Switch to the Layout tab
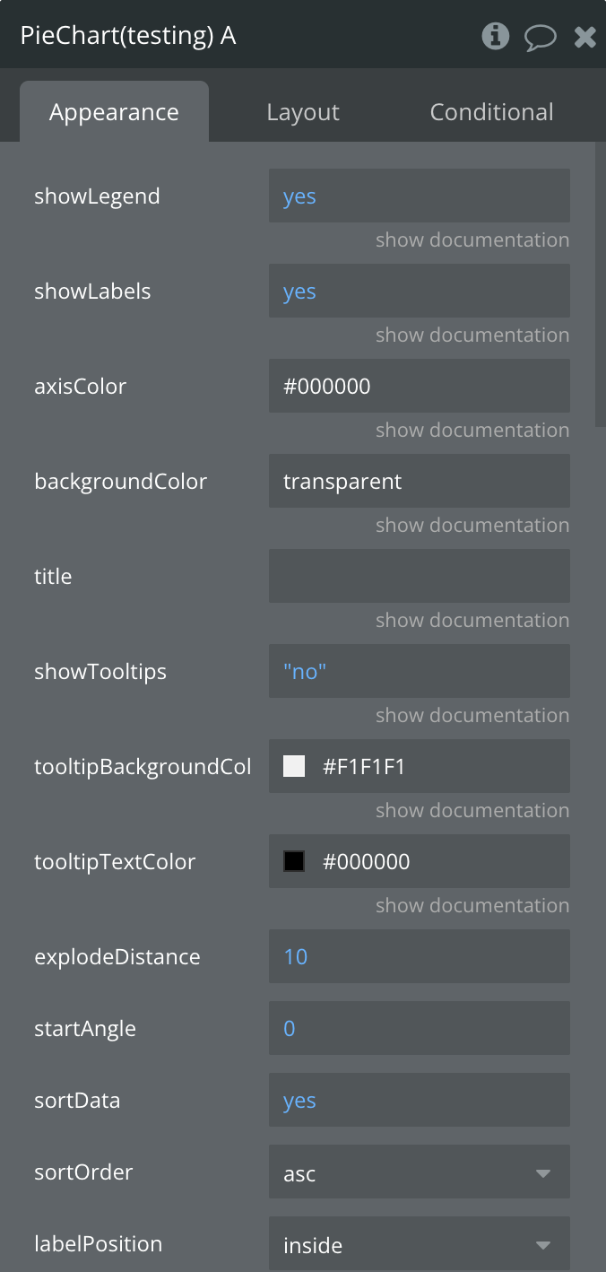The height and width of the screenshot is (1272, 606). tap(303, 112)
